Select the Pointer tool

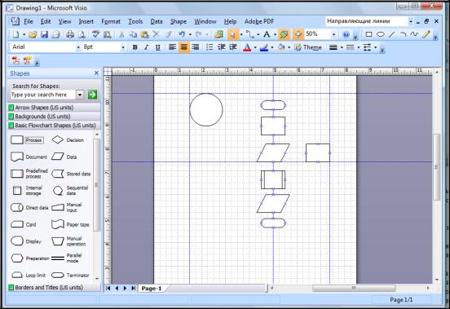pyautogui.click(x=233, y=35)
